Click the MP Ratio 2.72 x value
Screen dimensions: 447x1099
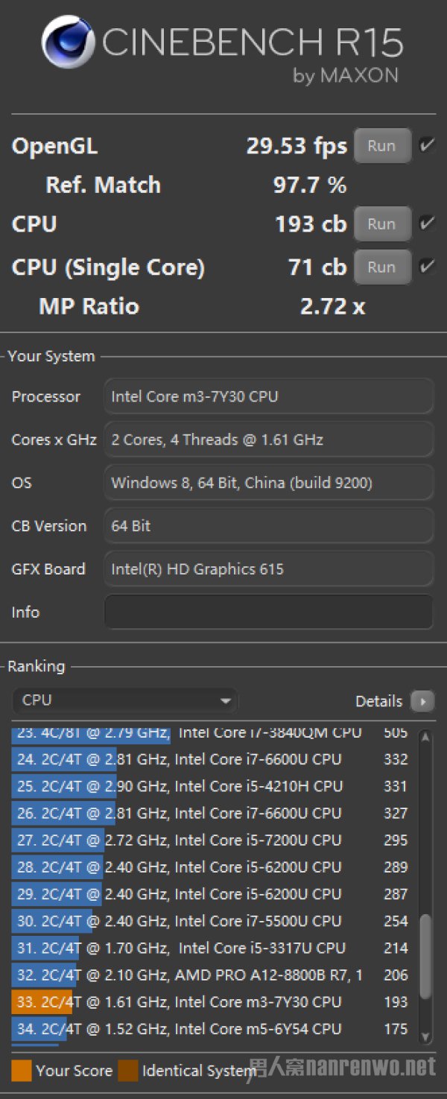(x=332, y=306)
